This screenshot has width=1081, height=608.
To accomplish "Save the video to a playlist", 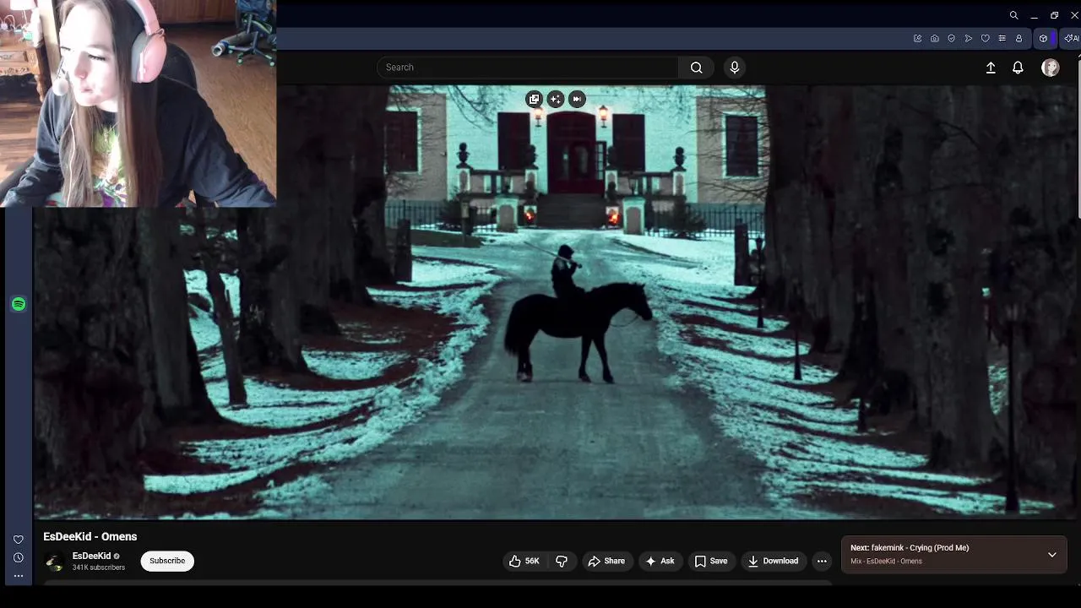I will click(710, 561).
